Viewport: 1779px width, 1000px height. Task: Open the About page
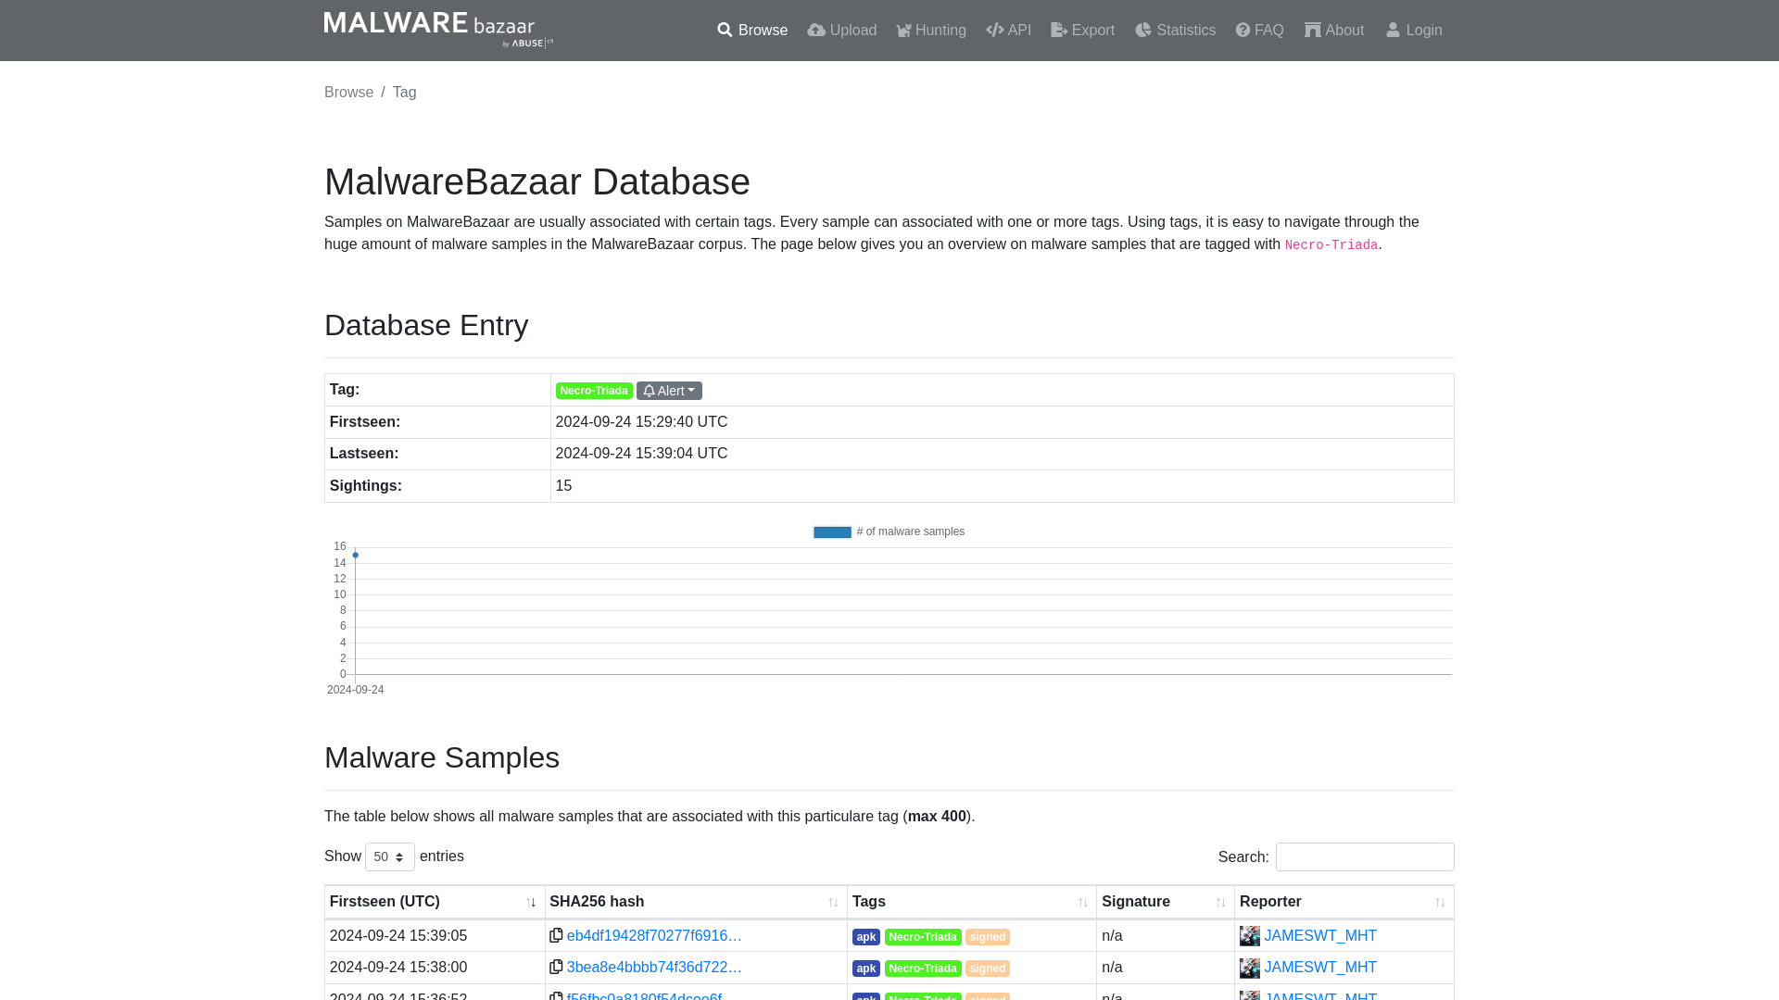click(1334, 31)
